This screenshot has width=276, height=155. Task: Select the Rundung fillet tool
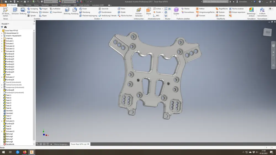coord(75,11)
